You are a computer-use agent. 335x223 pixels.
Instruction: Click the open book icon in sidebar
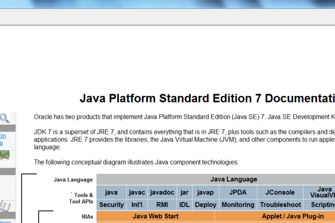5,206
